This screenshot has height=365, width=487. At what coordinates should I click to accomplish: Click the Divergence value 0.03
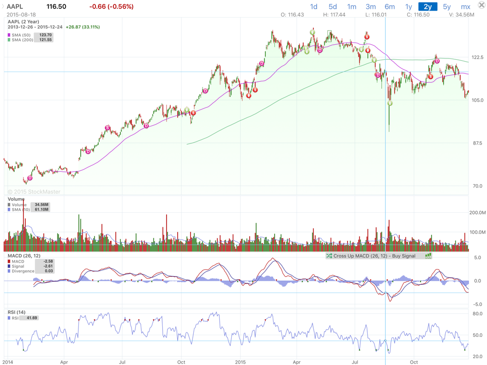49,271
